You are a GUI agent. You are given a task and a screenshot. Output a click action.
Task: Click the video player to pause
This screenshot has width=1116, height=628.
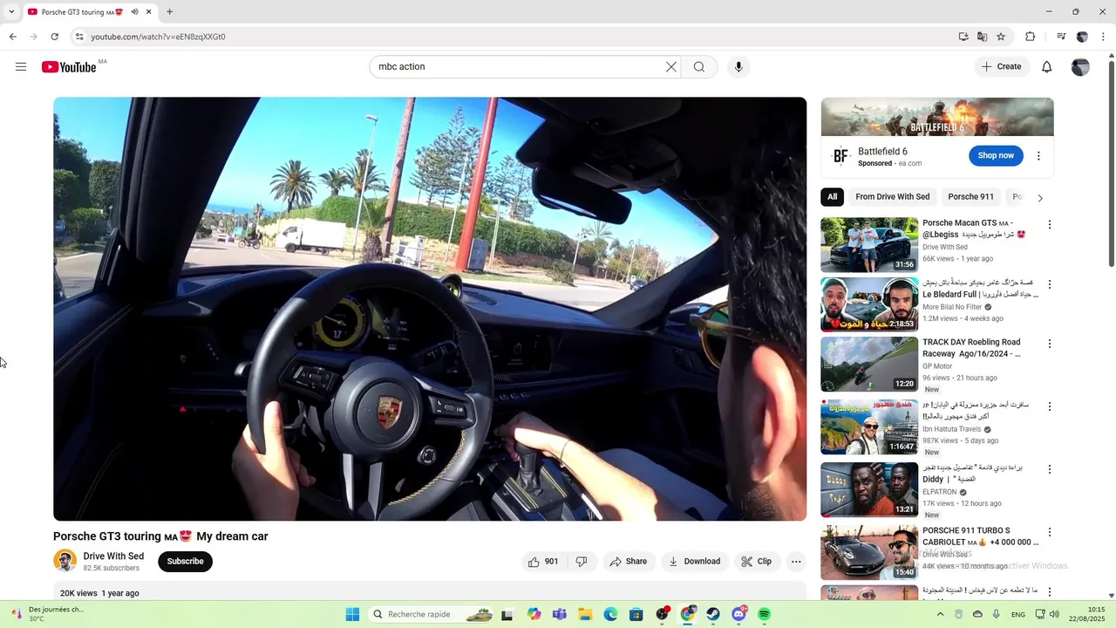(430, 309)
